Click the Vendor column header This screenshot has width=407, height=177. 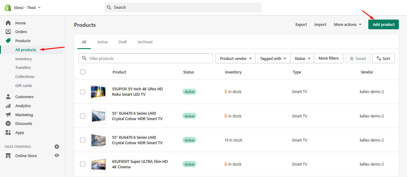367,72
